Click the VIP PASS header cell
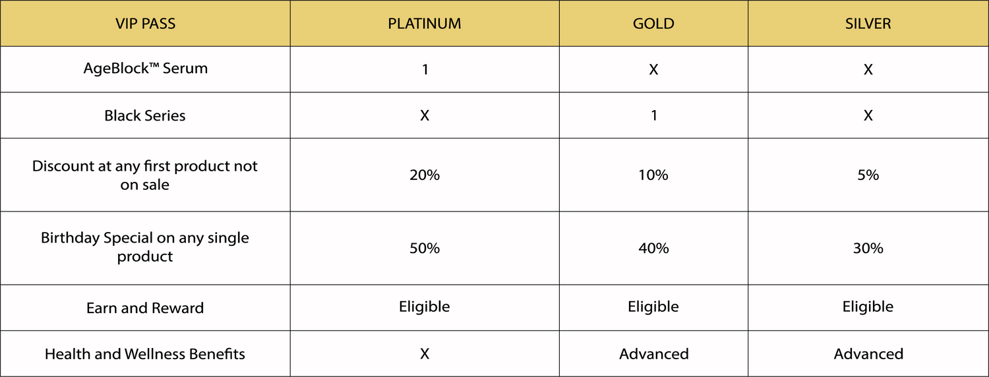Image resolution: width=989 pixels, height=377 pixels. [145, 24]
